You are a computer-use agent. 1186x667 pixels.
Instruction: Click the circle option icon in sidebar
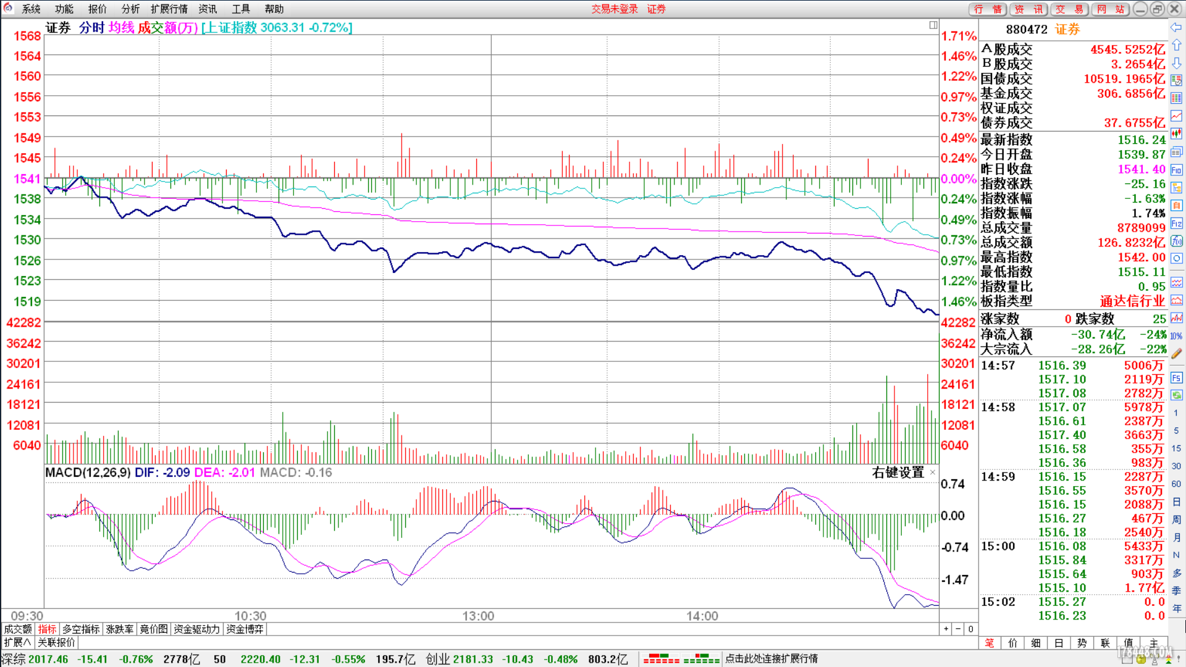point(1176,258)
